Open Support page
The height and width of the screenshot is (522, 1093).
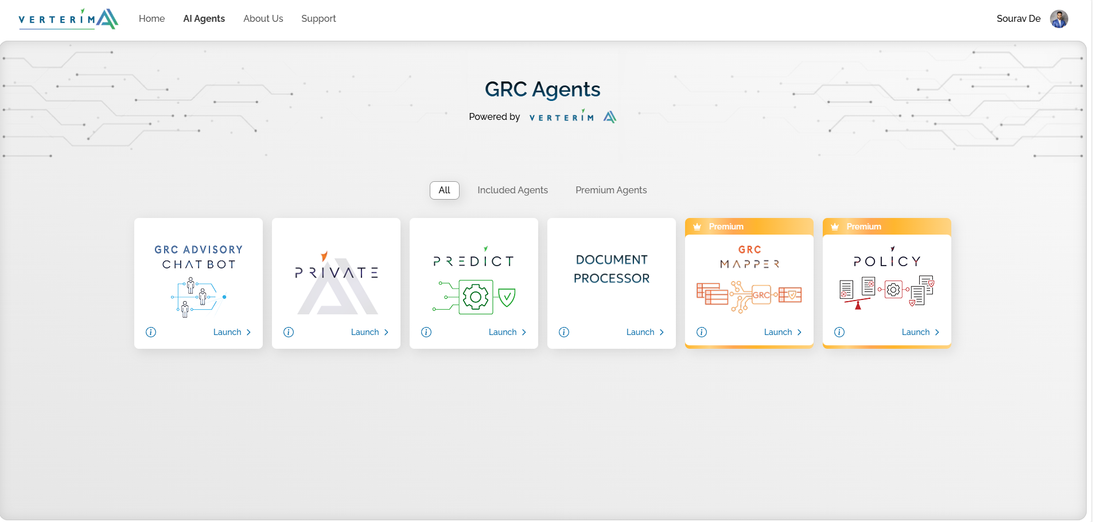point(318,18)
